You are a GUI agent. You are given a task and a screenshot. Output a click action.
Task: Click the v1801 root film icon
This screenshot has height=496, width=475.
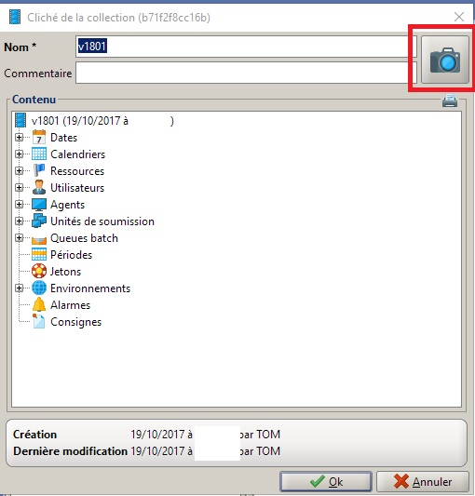(x=20, y=121)
